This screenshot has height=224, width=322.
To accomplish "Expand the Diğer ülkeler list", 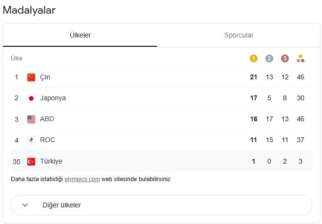I will tap(161, 205).
